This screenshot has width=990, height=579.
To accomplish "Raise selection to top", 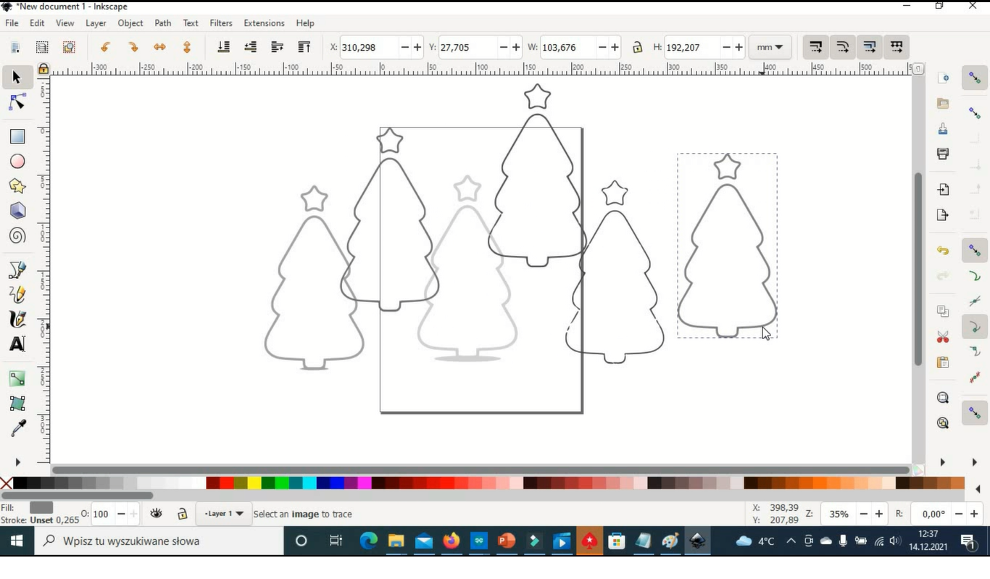I will 304,47.
